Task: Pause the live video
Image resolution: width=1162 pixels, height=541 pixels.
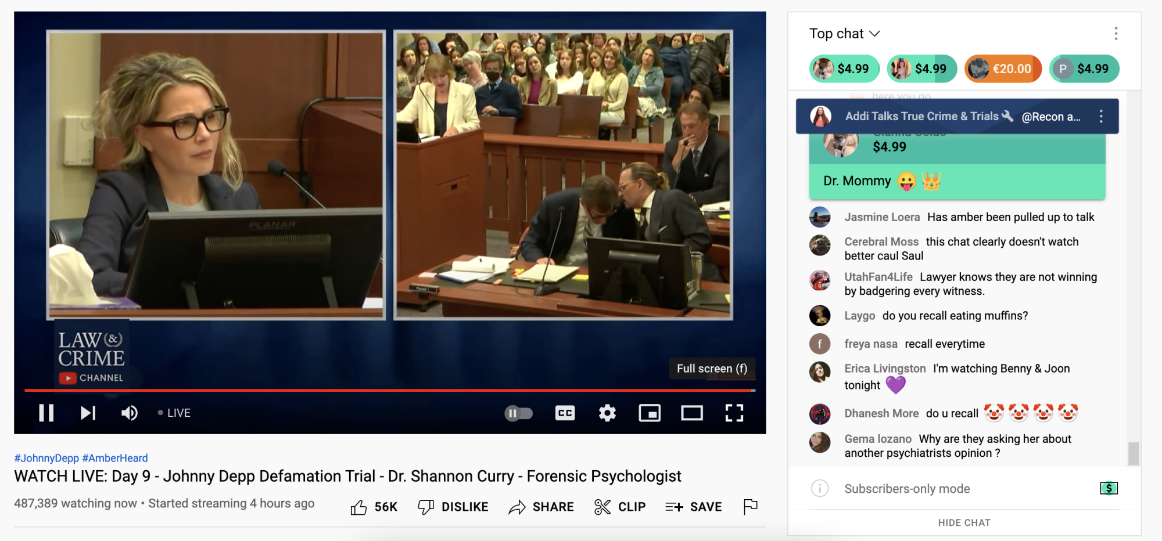Action: click(x=46, y=413)
